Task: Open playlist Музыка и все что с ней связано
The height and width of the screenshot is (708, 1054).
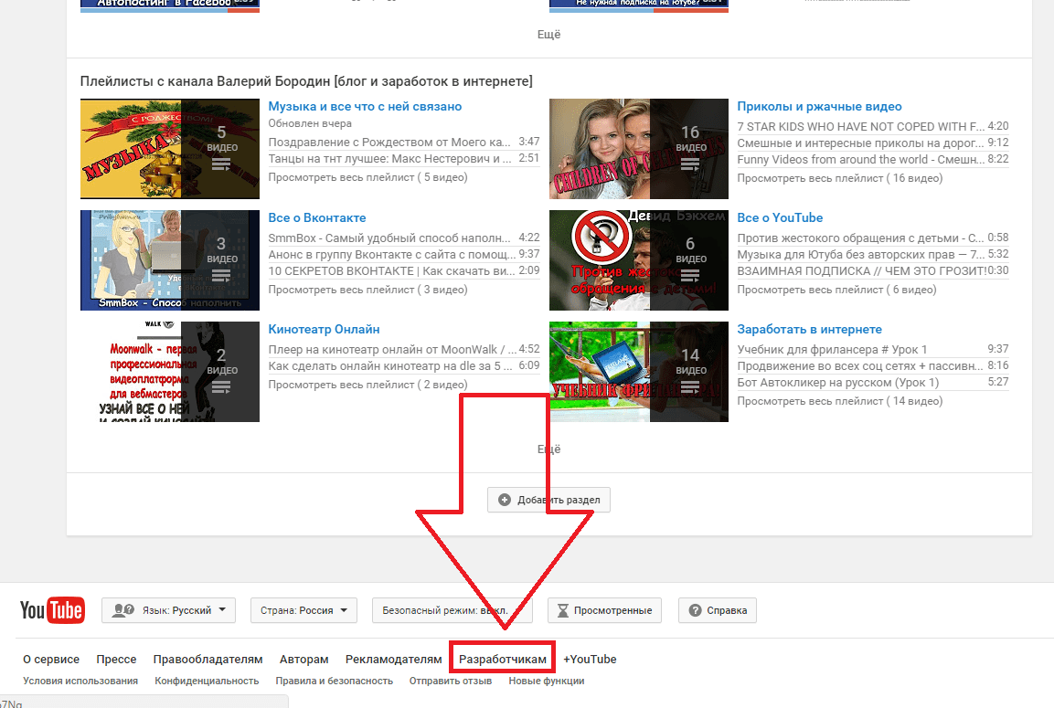Action: [x=365, y=106]
